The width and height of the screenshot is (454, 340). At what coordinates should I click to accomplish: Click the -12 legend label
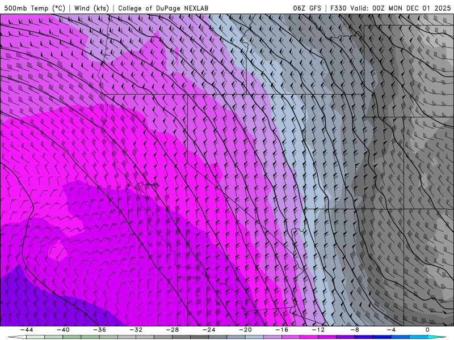(x=318, y=330)
